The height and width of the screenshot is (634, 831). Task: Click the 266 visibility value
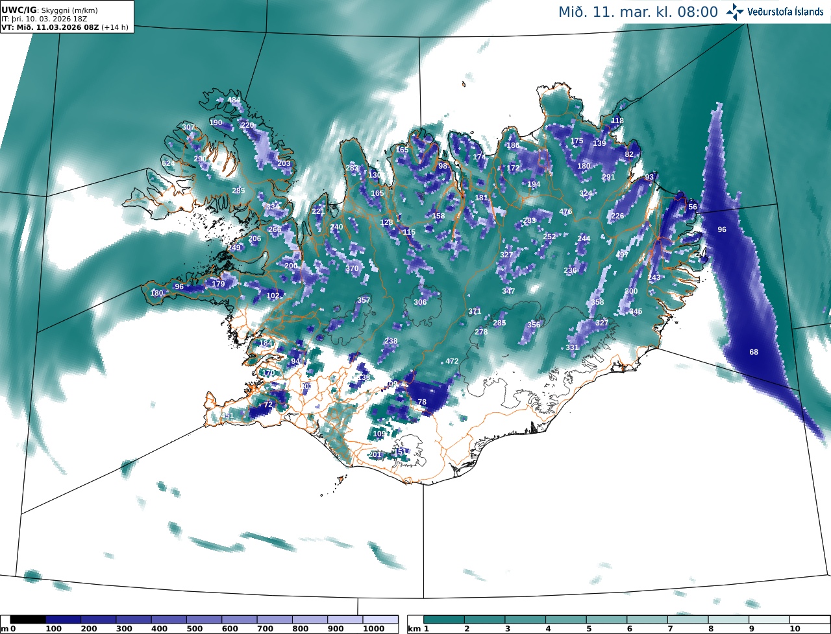point(275,229)
